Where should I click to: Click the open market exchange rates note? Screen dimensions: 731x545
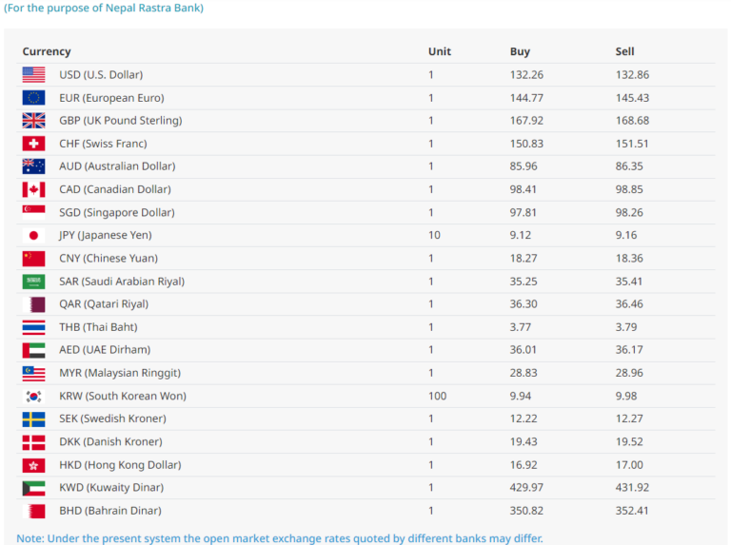(x=280, y=538)
